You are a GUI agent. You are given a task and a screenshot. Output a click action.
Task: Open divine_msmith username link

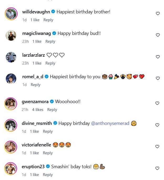(x=37, y=123)
